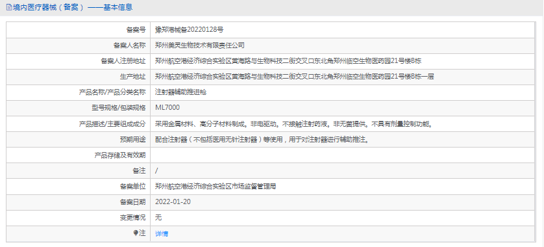Screen dimensions: 544x247
Task: Select record number 豫郑港械备20220128号
Action: (x=190, y=30)
